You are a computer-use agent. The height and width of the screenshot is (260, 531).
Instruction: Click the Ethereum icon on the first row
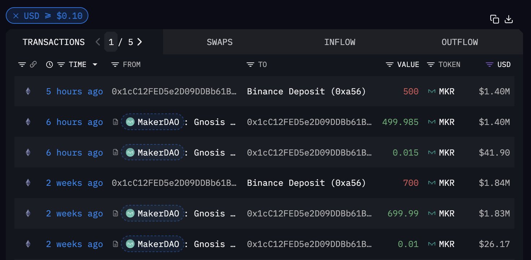(28, 91)
